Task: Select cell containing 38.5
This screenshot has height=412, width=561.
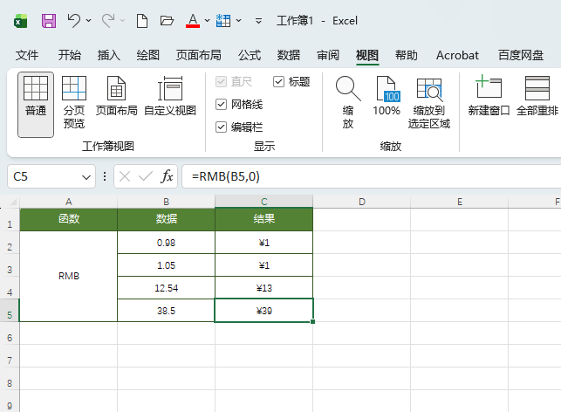Action: point(167,311)
